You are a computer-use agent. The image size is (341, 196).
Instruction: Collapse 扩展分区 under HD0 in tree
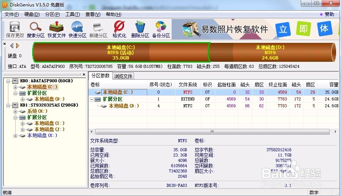point(16,93)
